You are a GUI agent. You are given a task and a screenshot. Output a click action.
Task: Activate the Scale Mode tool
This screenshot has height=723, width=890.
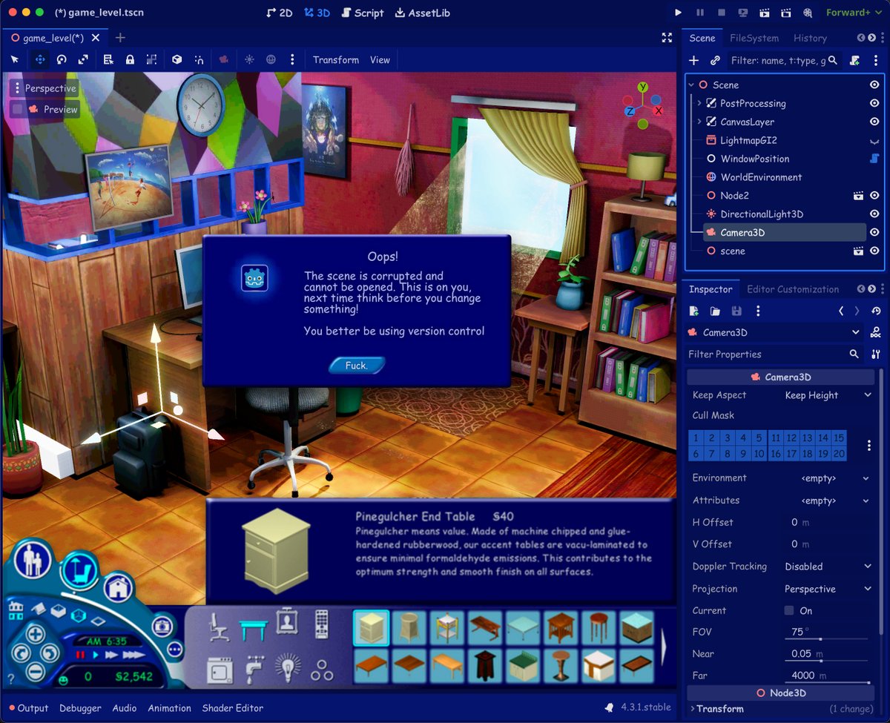(x=83, y=60)
